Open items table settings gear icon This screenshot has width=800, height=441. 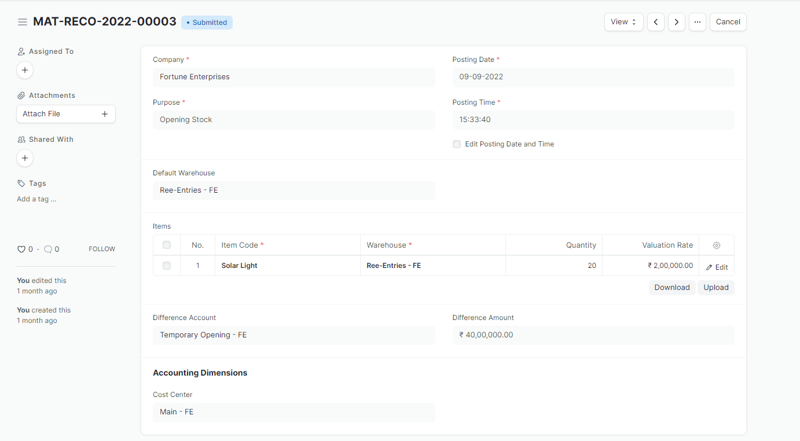pos(716,245)
